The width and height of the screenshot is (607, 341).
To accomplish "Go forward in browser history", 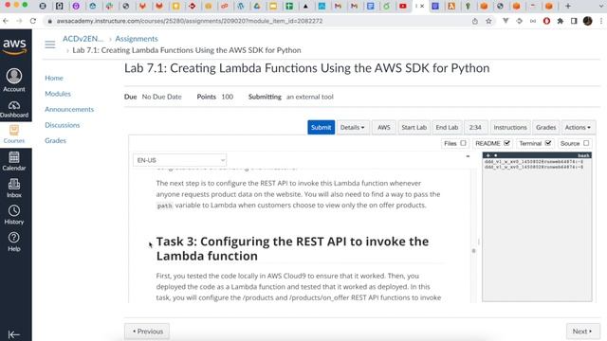I will coord(19,21).
